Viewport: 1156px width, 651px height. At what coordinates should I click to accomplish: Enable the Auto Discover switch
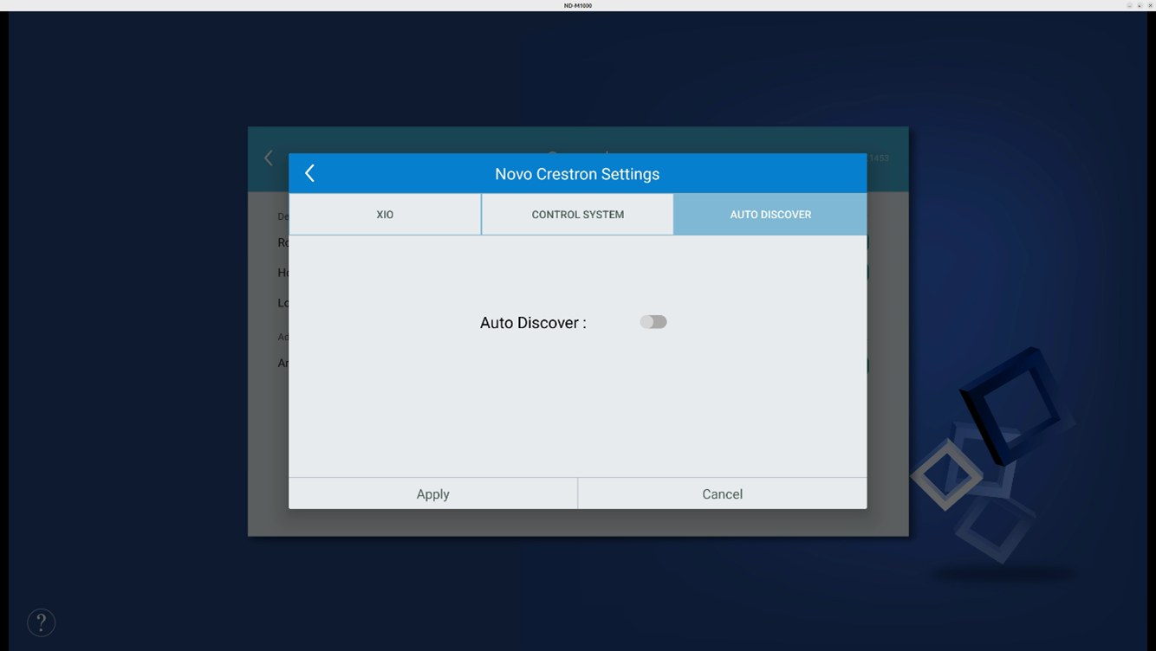tap(653, 322)
